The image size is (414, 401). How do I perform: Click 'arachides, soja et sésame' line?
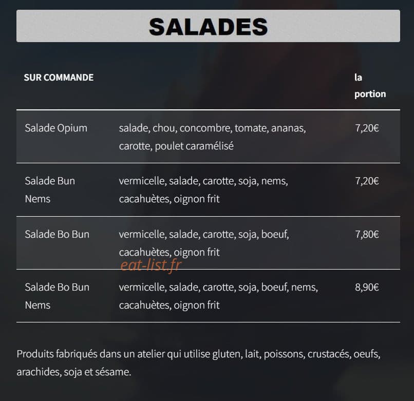point(73,372)
